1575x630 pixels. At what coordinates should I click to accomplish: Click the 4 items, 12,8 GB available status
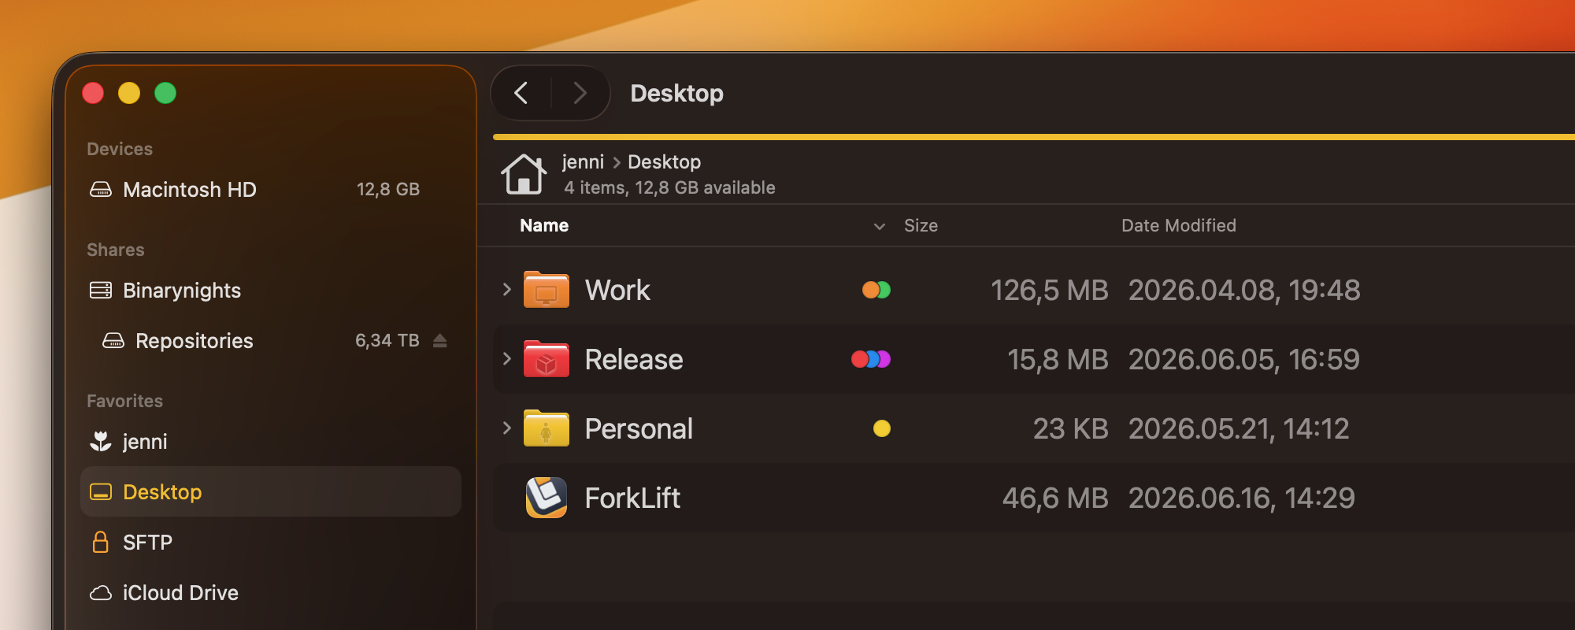coord(669,188)
